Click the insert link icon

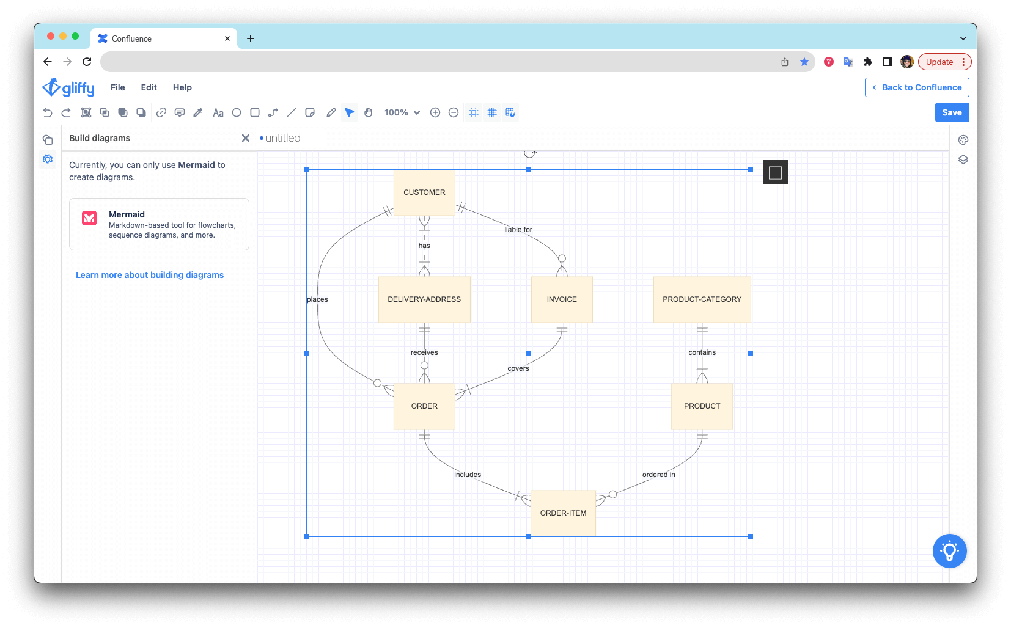[x=161, y=112]
